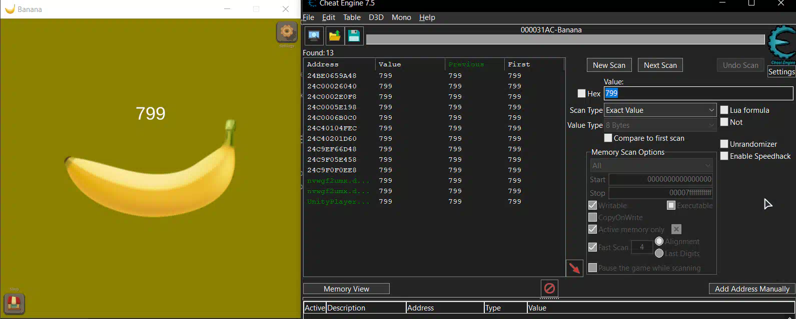Select the green UnityPlayer address row
796x319 pixels.
(x=434, y=202)
